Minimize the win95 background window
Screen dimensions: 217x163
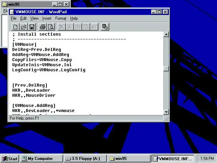[x=54, y=4]
